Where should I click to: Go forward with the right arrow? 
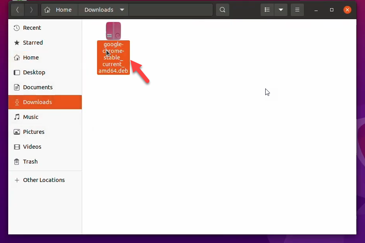tap(31, 10)
